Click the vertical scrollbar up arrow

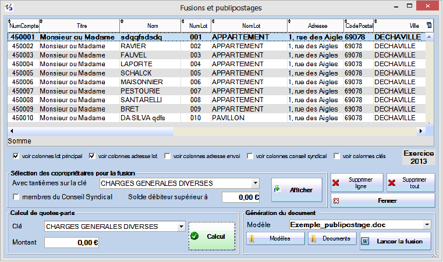429,37
